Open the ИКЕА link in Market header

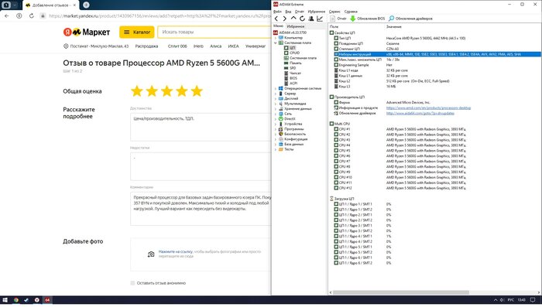tap(233, 46)
